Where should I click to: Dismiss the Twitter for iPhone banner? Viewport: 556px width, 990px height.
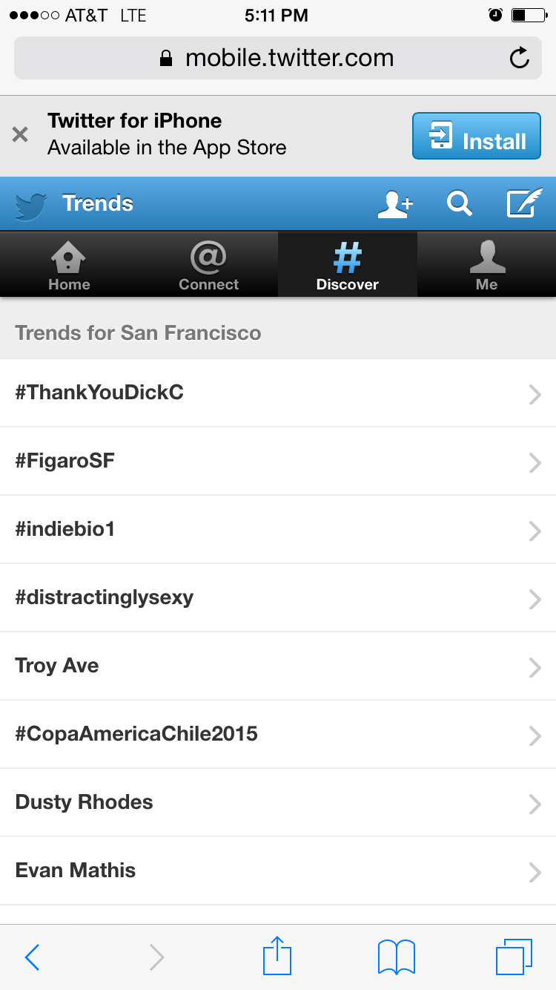[20, 134]
